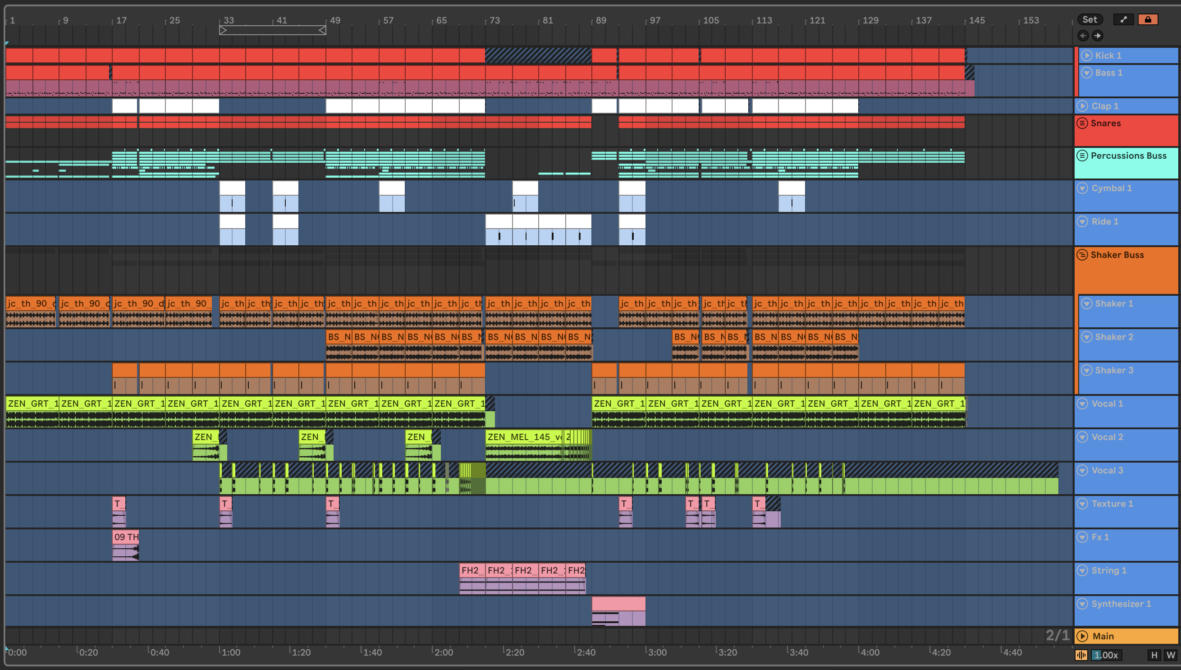Toggle the orange waveform display button

[1081, 655]
